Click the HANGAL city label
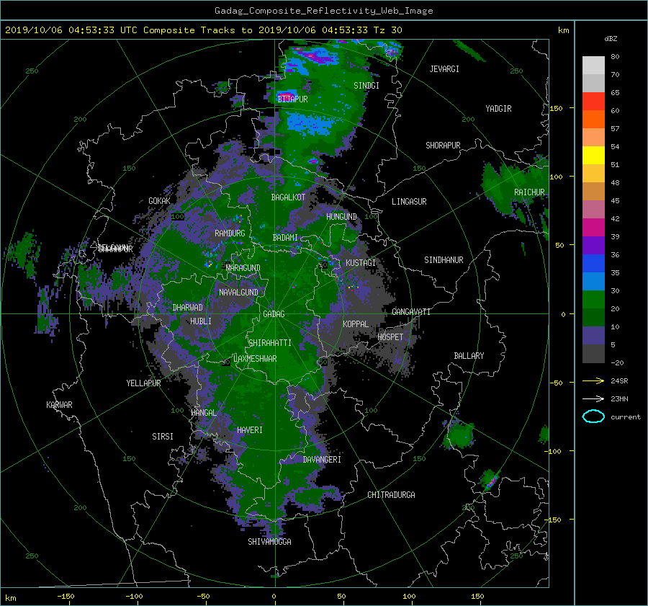 204,413
